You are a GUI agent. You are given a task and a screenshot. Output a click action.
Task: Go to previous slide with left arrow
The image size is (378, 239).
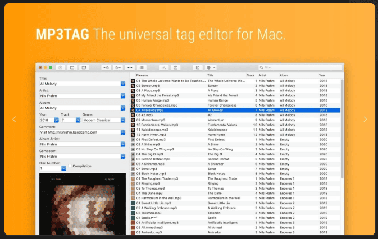(x=14, y=119)
